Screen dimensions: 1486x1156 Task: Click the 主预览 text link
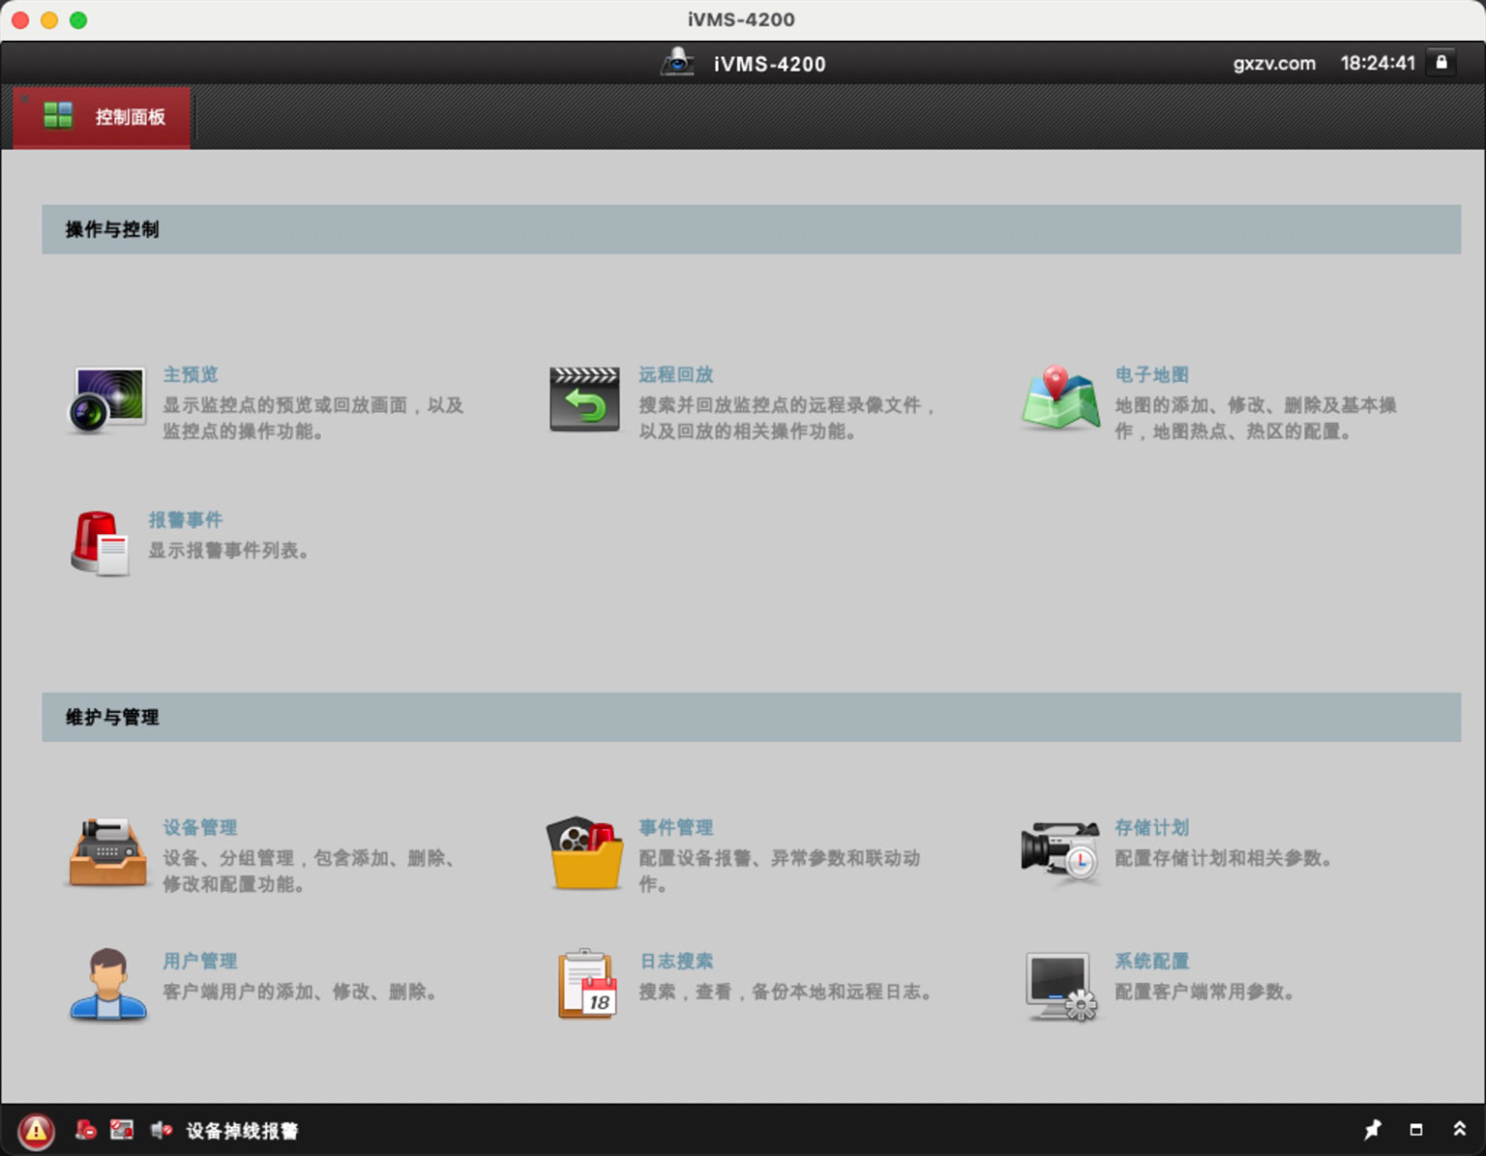coord(191,374)
